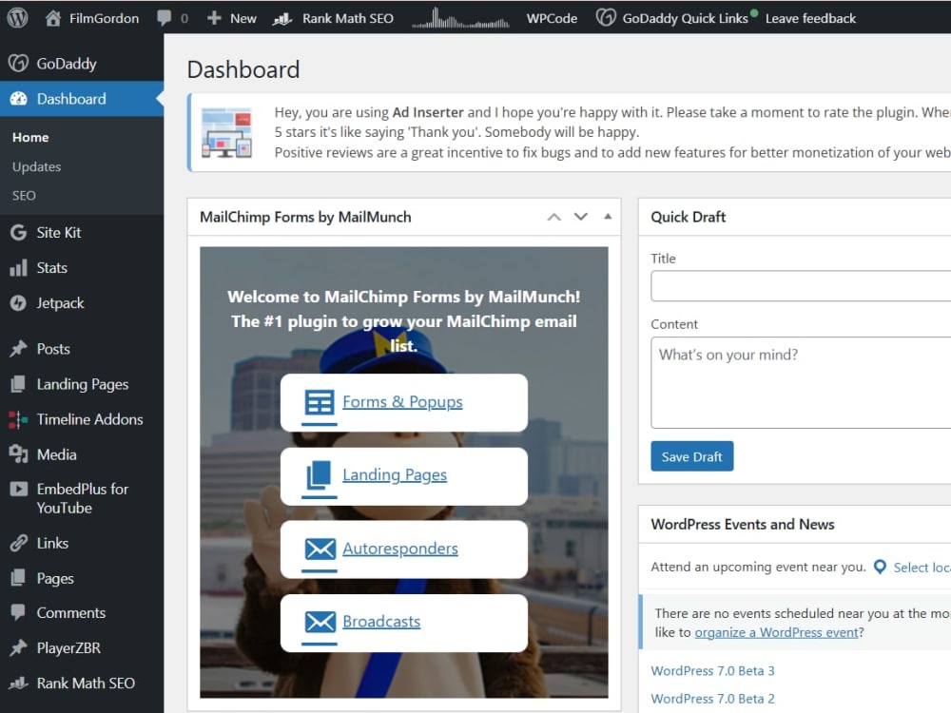Open Comments speech bubble sidebar icon
Screen dimensions: 951x713
click(18, 612)
